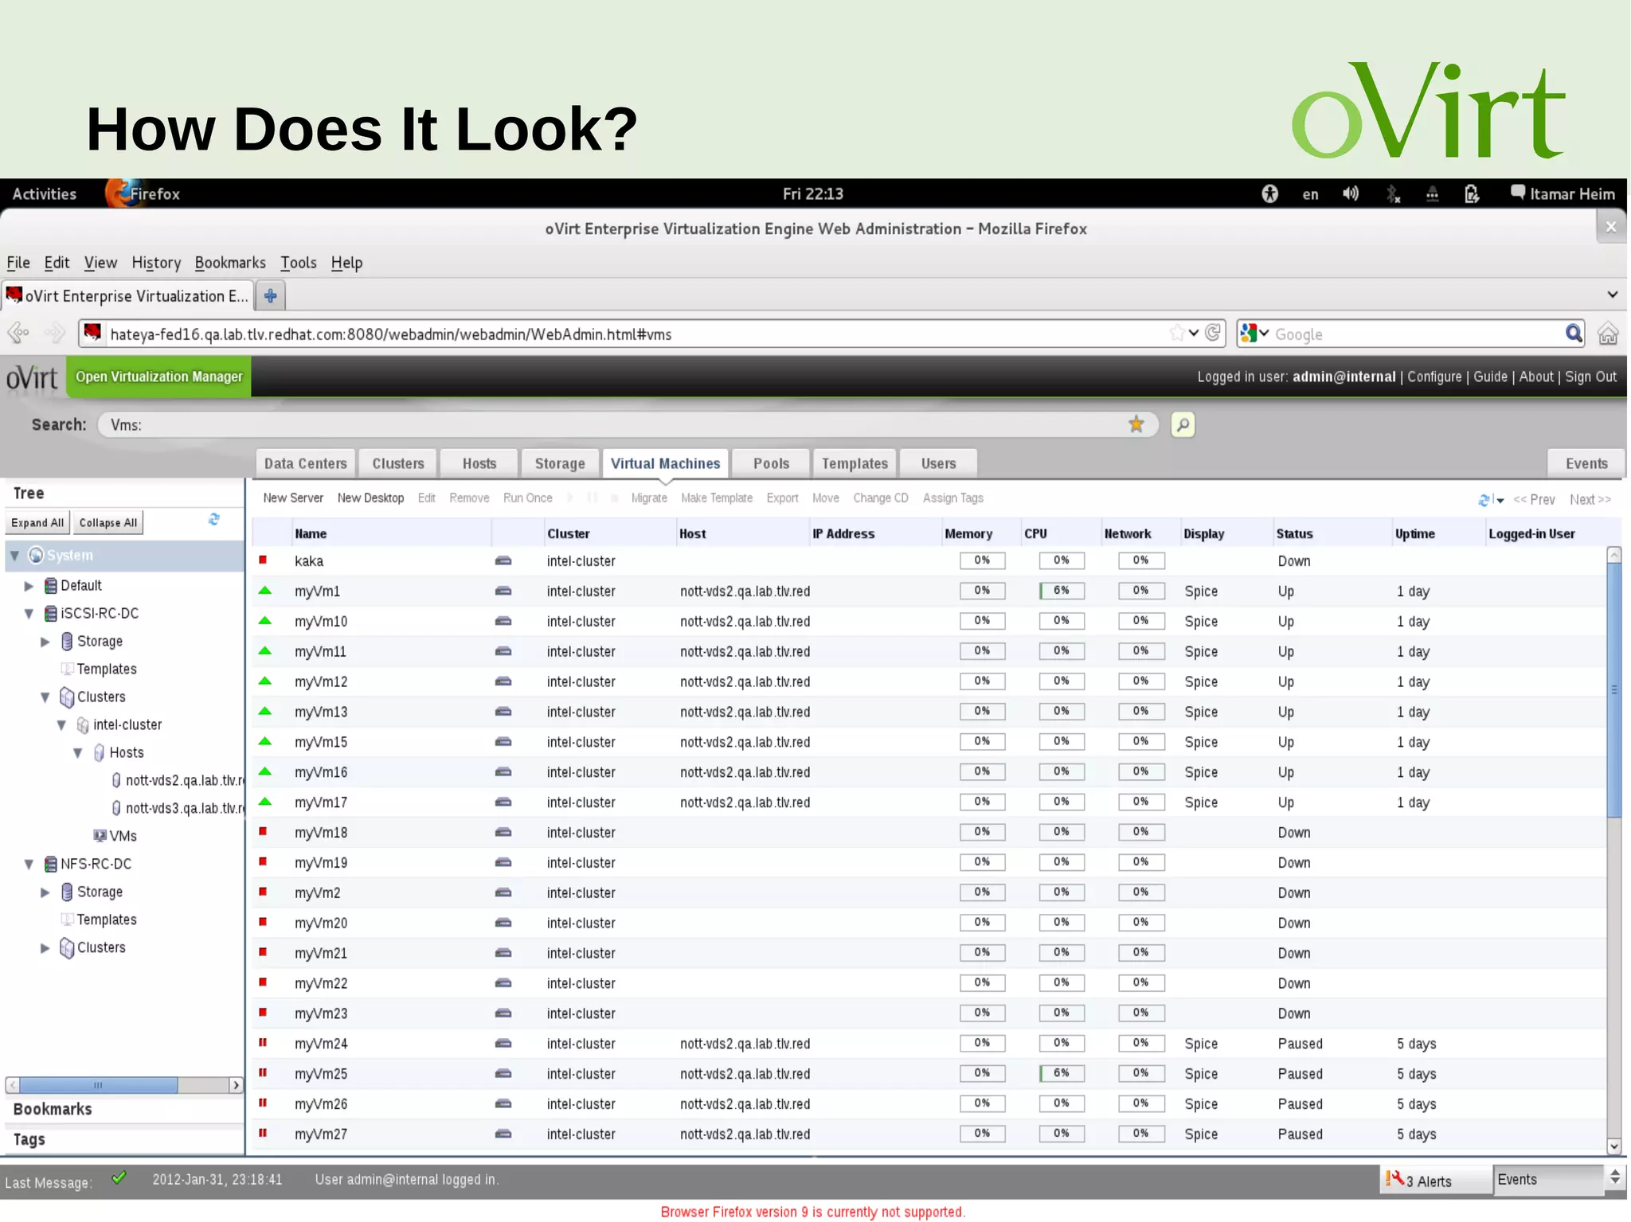Click the volume icon in top panel

click(1351, 194)
